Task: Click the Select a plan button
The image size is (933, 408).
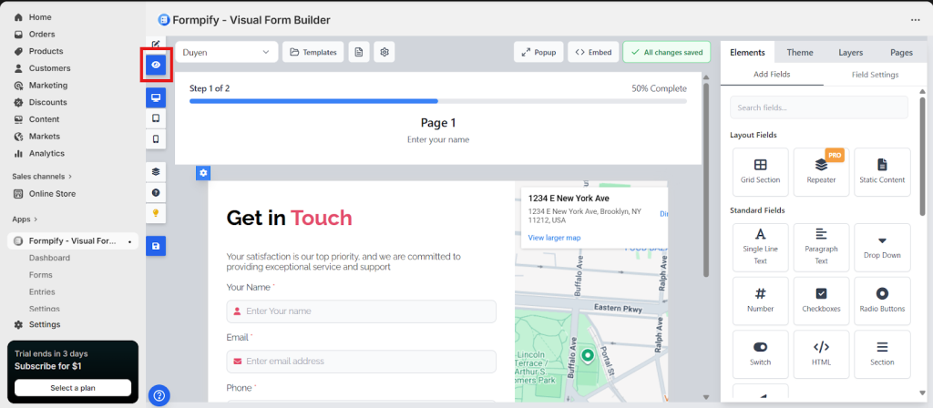Action: 73,388
